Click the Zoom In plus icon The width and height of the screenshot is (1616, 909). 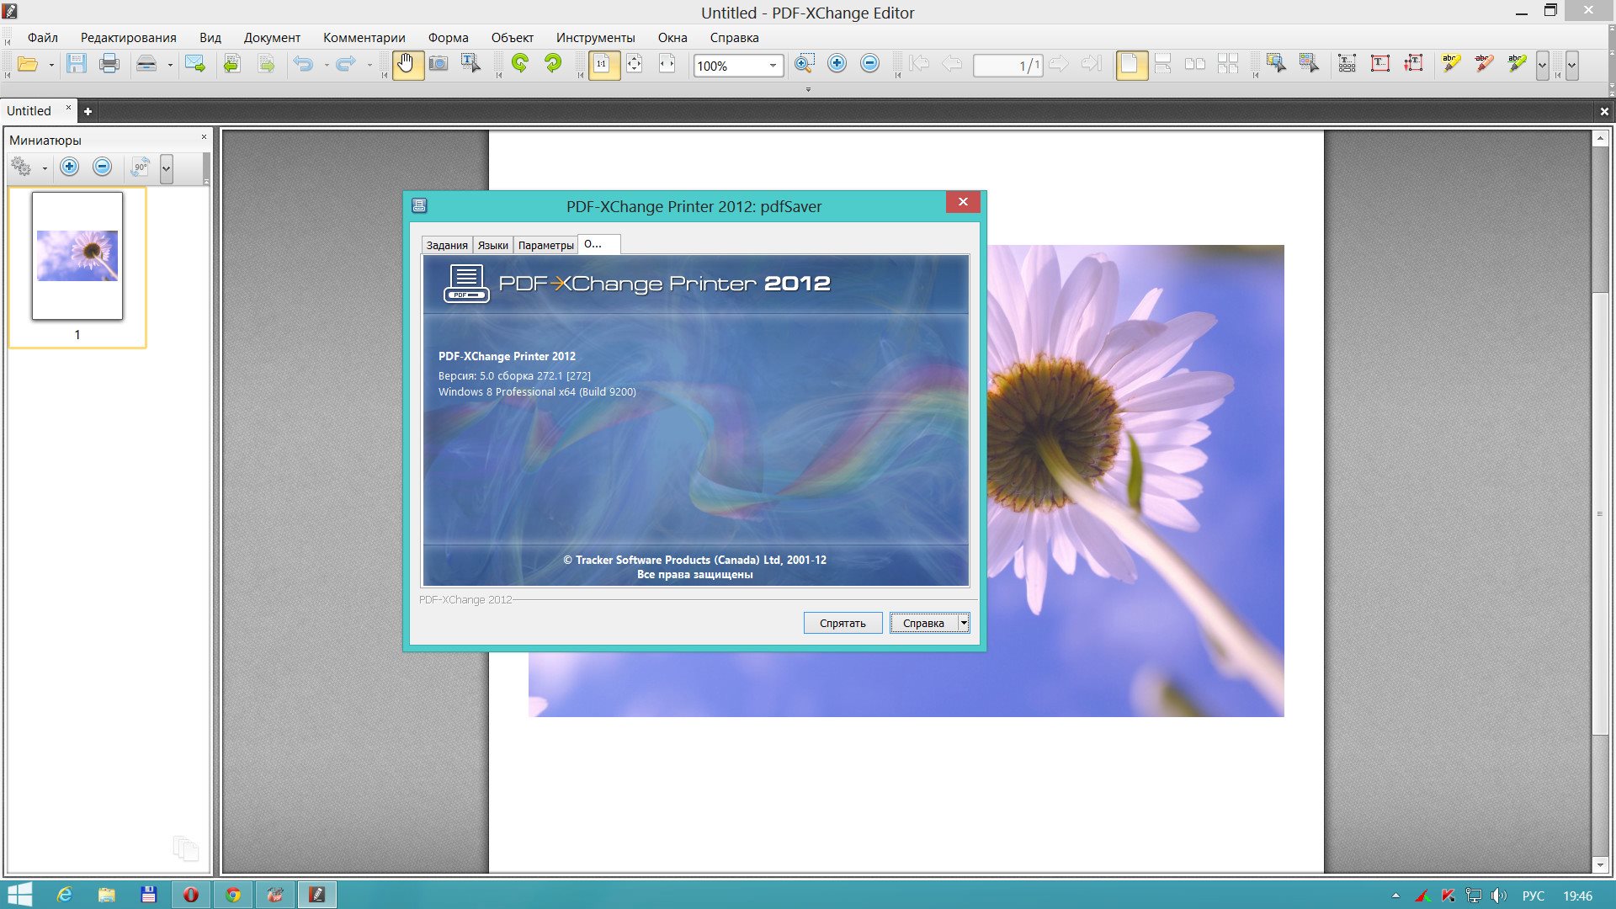(837, 64)
